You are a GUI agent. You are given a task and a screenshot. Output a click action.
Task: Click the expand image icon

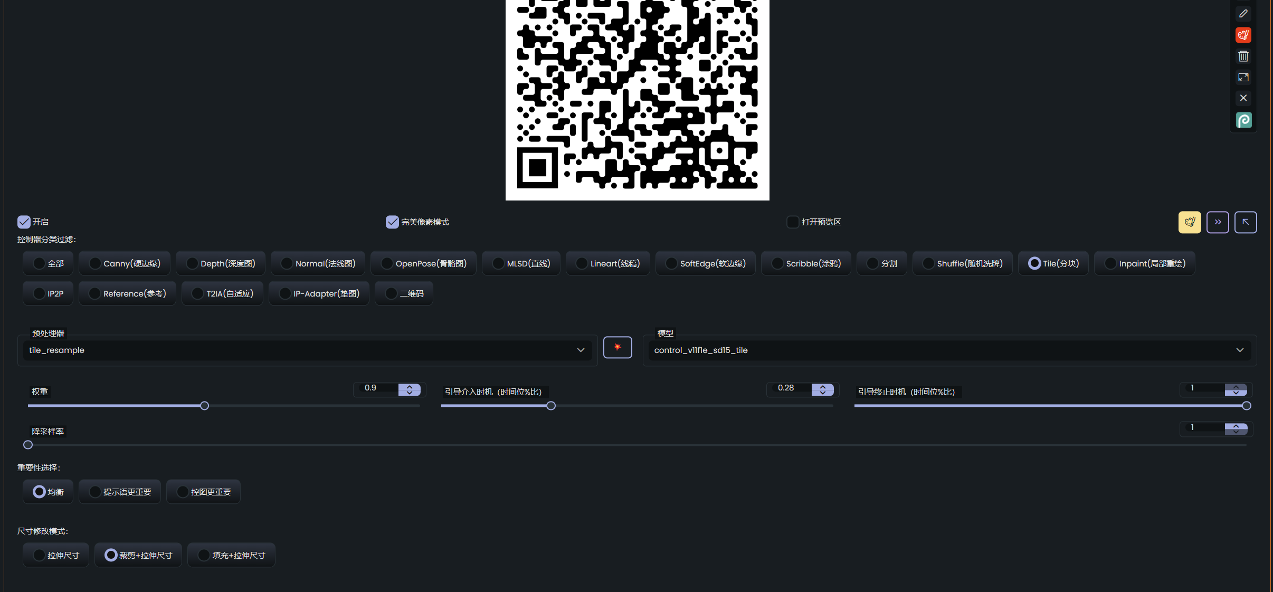(1243, 77)
